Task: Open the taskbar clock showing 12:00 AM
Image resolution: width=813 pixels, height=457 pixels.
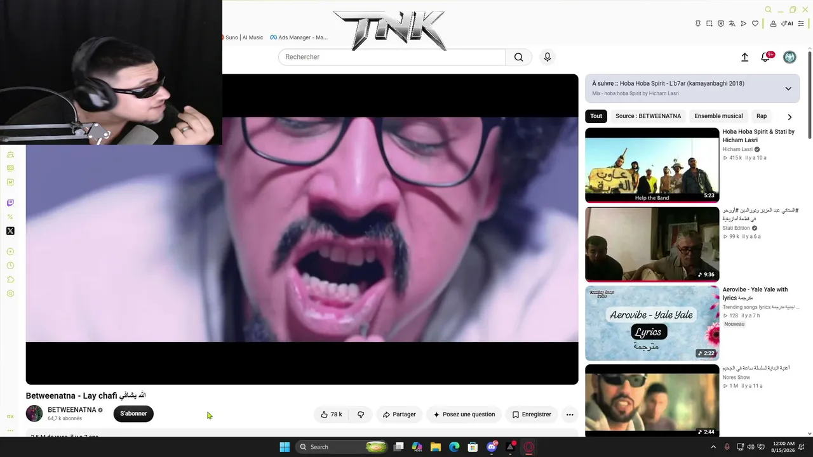Action: [x=784, y=447]
